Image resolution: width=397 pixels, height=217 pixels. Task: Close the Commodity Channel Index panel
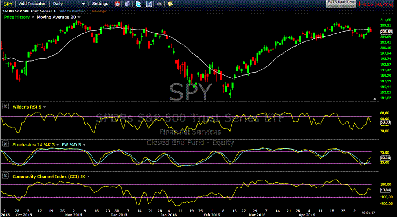(5, 176)
